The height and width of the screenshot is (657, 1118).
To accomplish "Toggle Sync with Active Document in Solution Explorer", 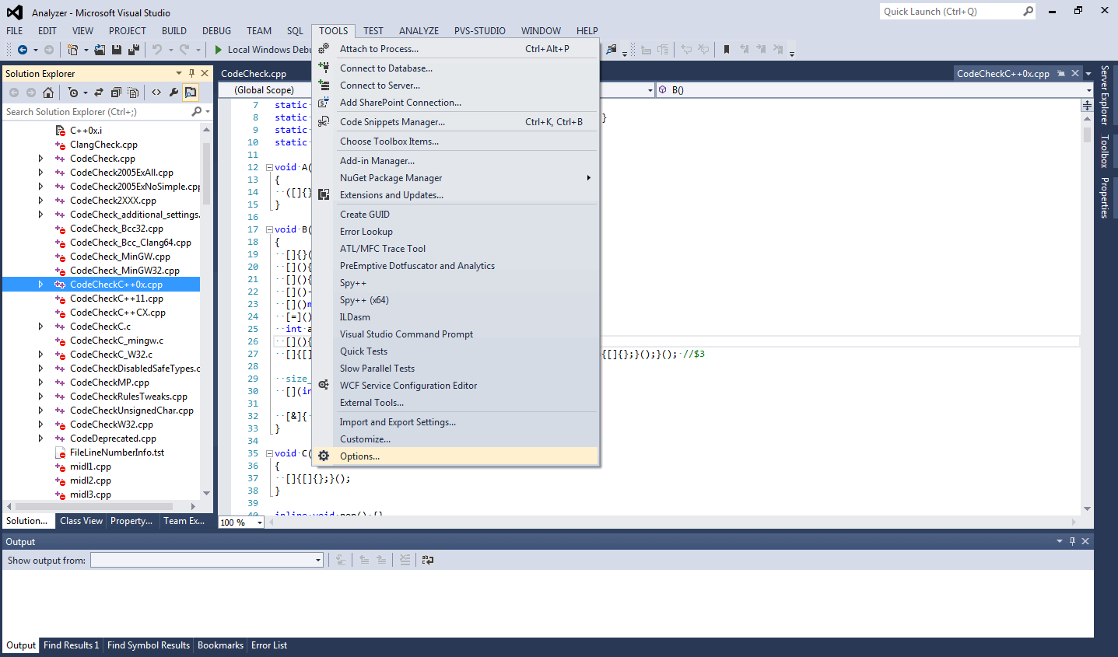I will pos(99,93).
